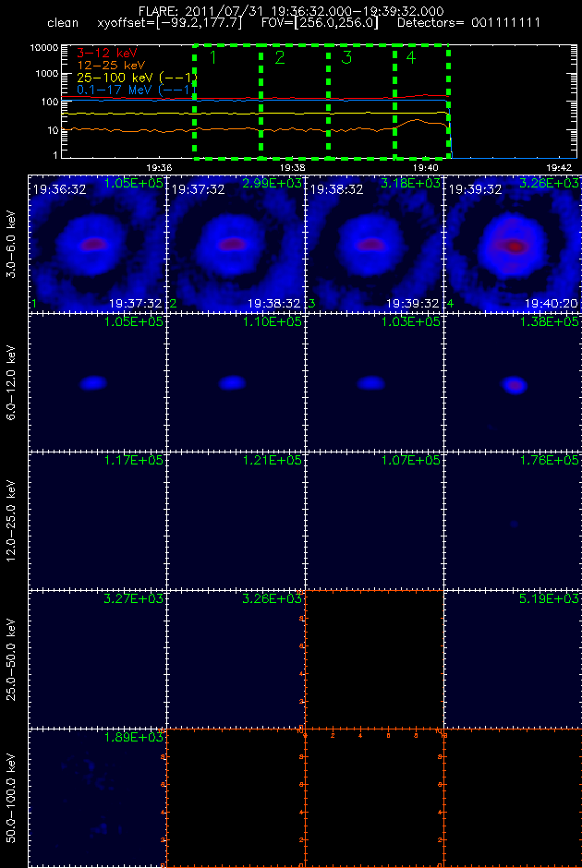The width and height of the screenshot is (582, 868).
Task: Select the 'clean' algorithm label
Action: tap(64, 24)
